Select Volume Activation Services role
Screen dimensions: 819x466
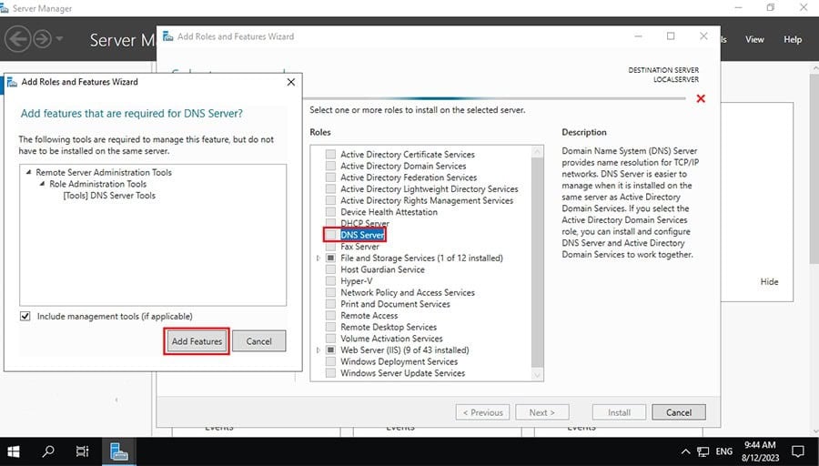tap(391, 338)
